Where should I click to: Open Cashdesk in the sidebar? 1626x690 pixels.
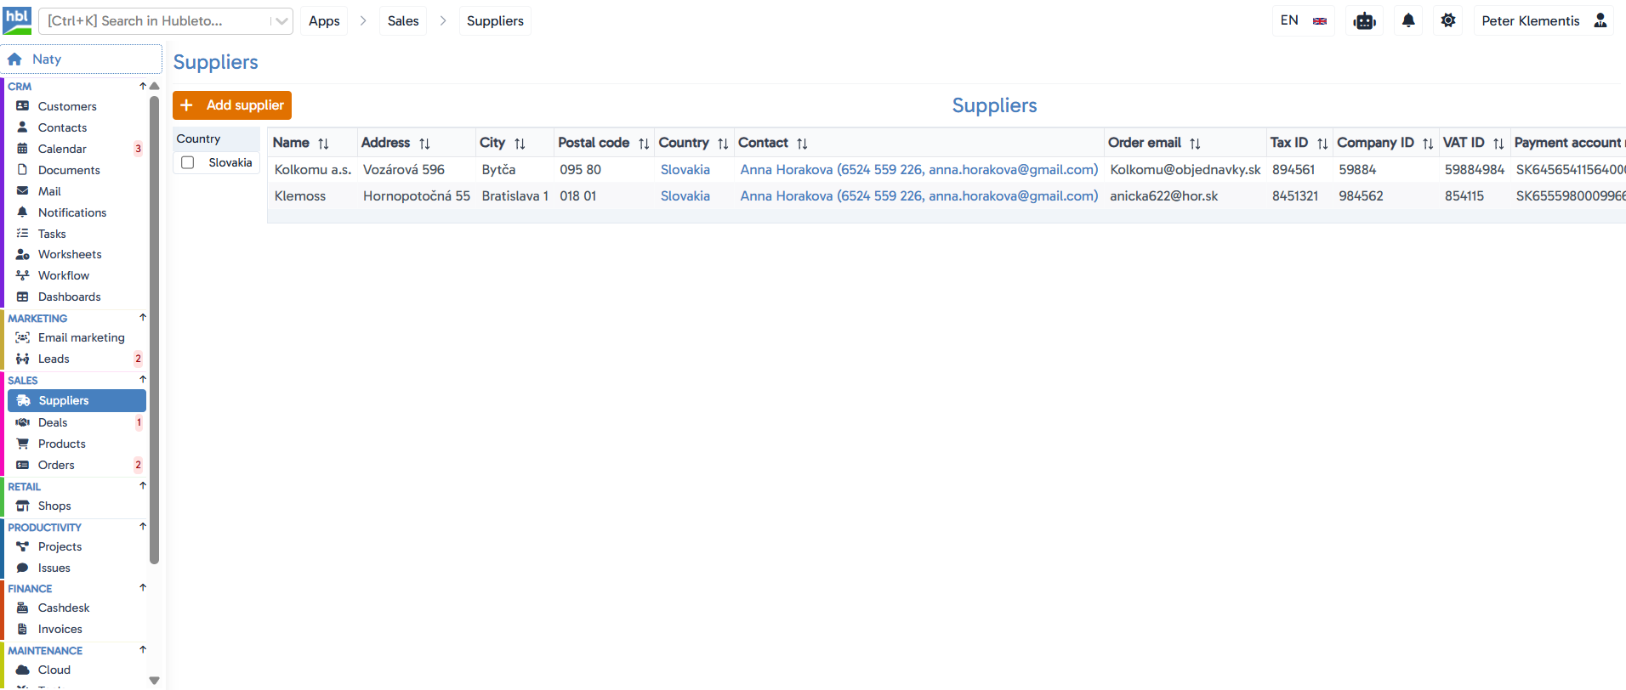coord(64,608)
